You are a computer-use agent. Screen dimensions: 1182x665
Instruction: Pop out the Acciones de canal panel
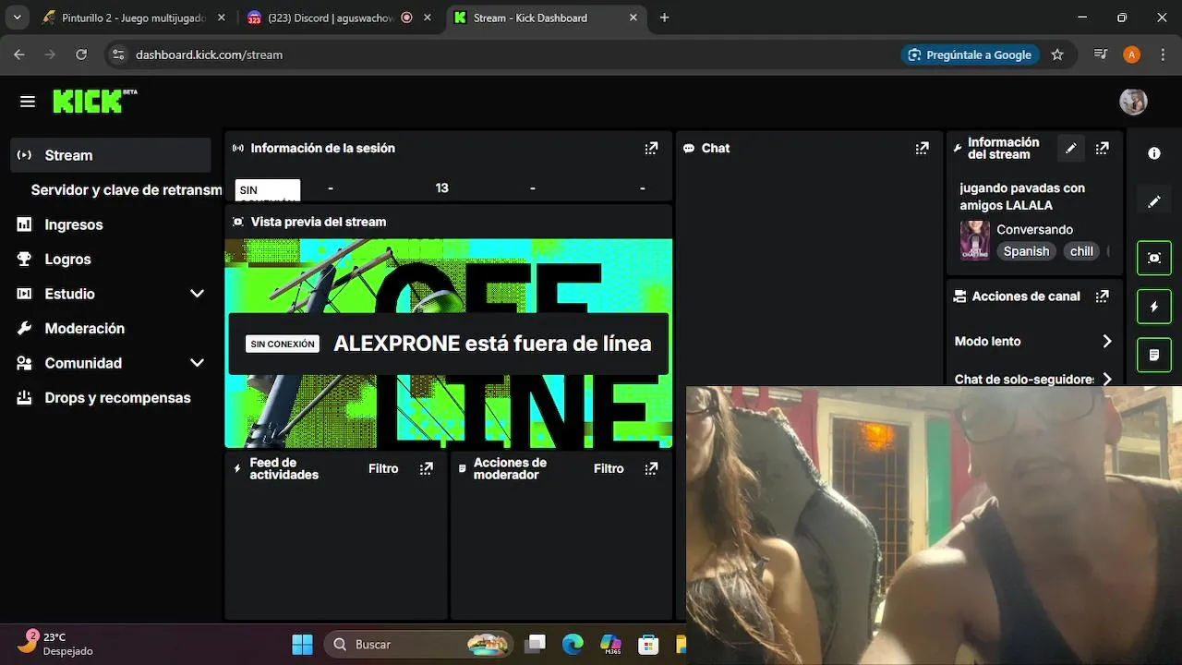(x=1102, y=296)
